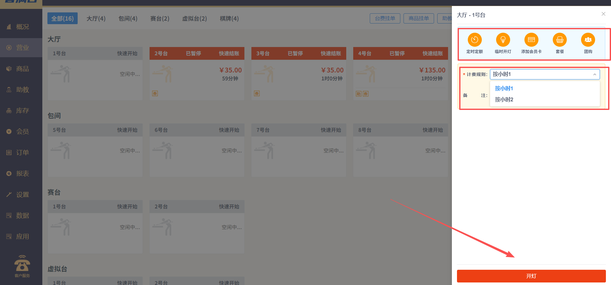Open the 添加会员卡 card icon

click(x=531, y=40)
